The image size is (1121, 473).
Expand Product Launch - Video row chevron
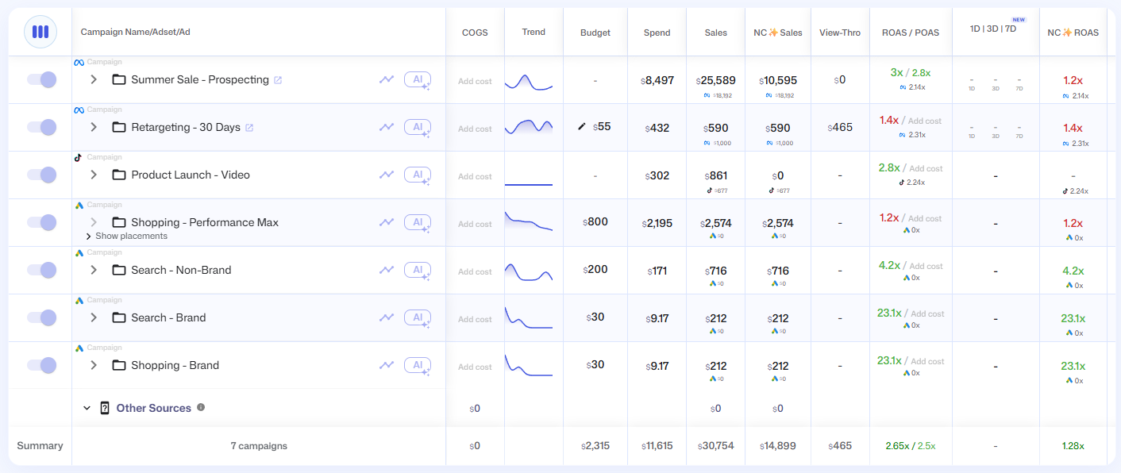tap(94, 175)
